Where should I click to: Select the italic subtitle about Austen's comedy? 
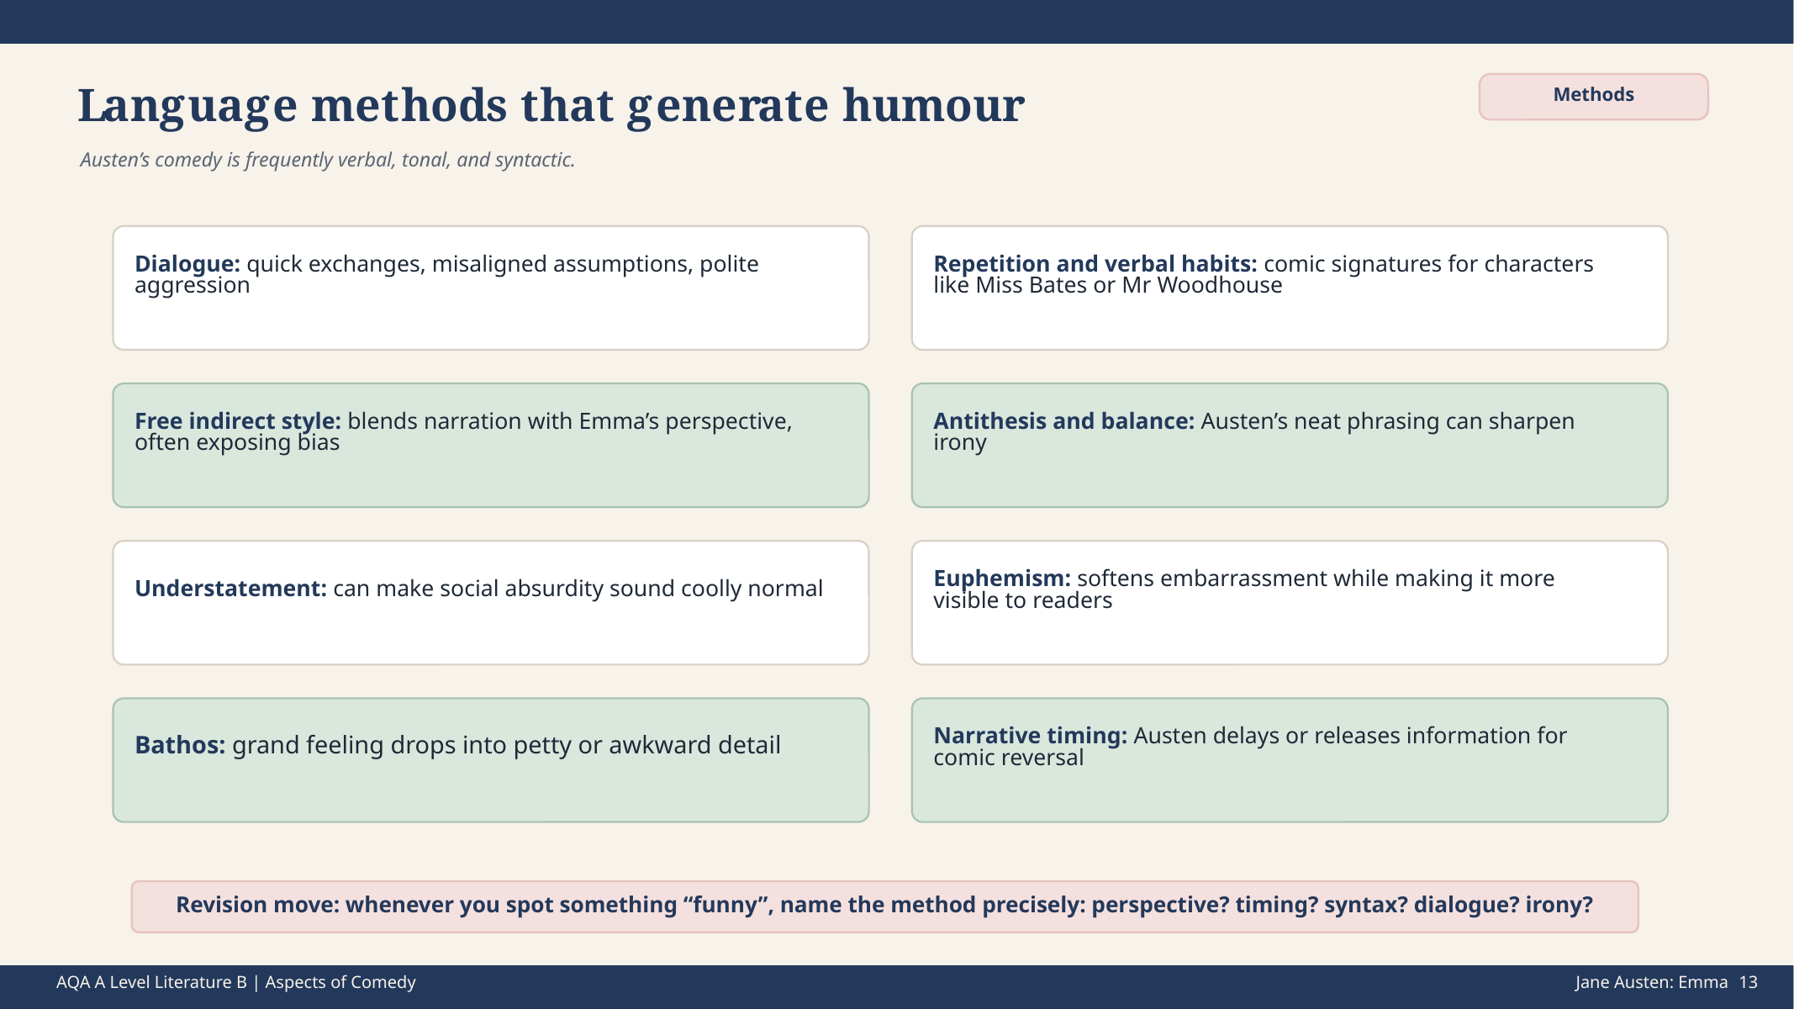328,160
